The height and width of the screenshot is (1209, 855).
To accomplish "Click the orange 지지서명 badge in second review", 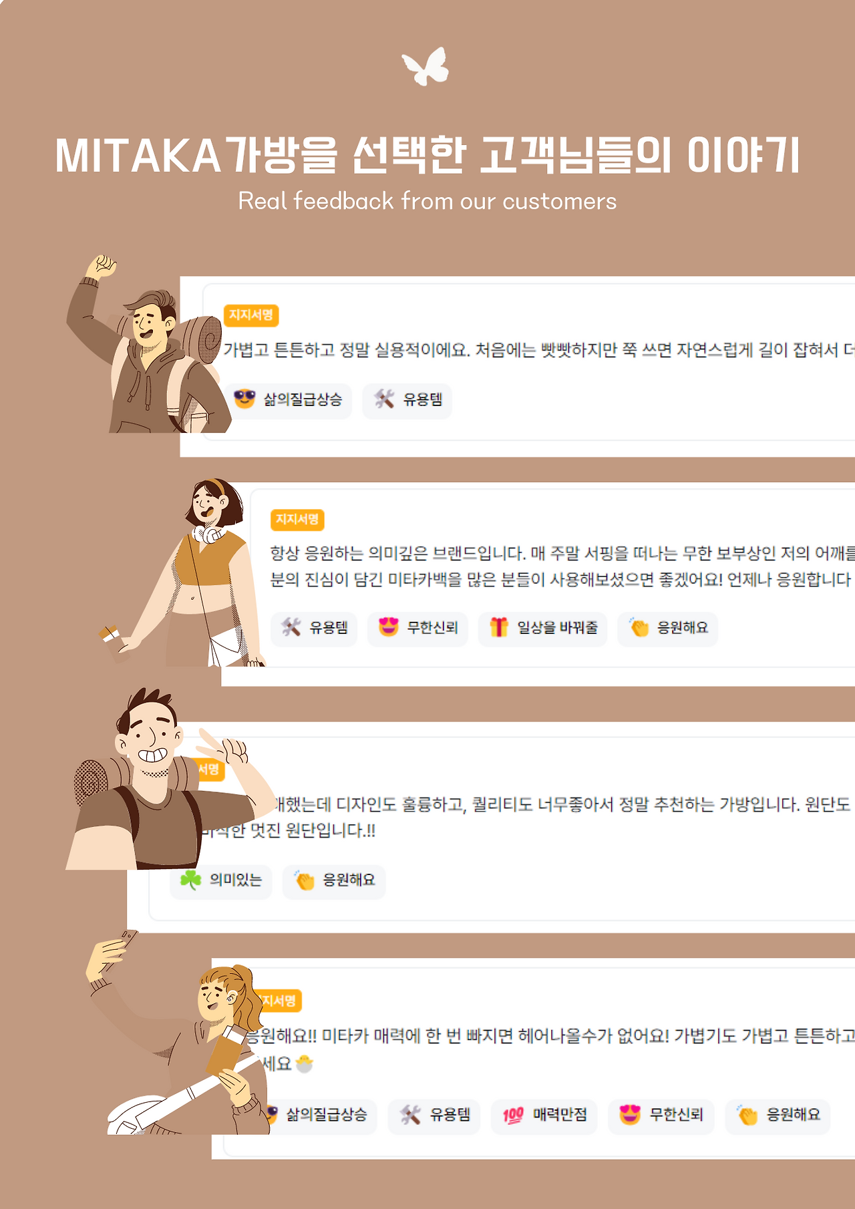I will click(297, 519).
